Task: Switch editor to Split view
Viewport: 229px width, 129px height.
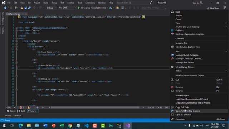Action: (22, 111)
